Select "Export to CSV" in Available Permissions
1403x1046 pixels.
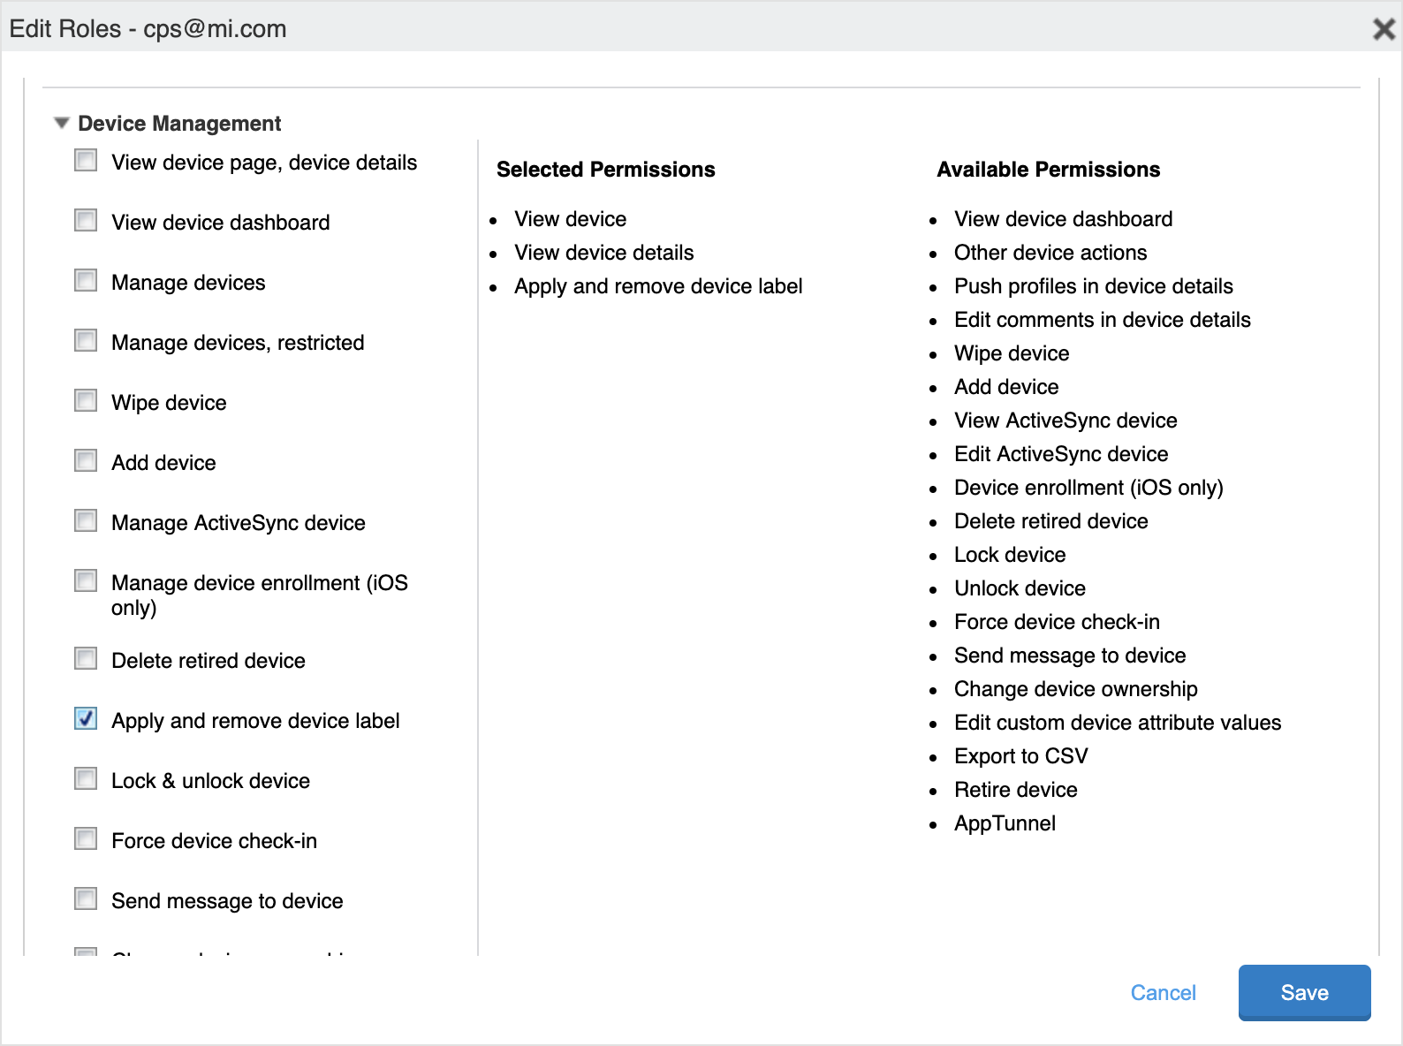pos(1020,755)
